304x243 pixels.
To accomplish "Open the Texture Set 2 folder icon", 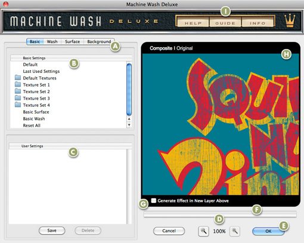I will pos(18,91).
